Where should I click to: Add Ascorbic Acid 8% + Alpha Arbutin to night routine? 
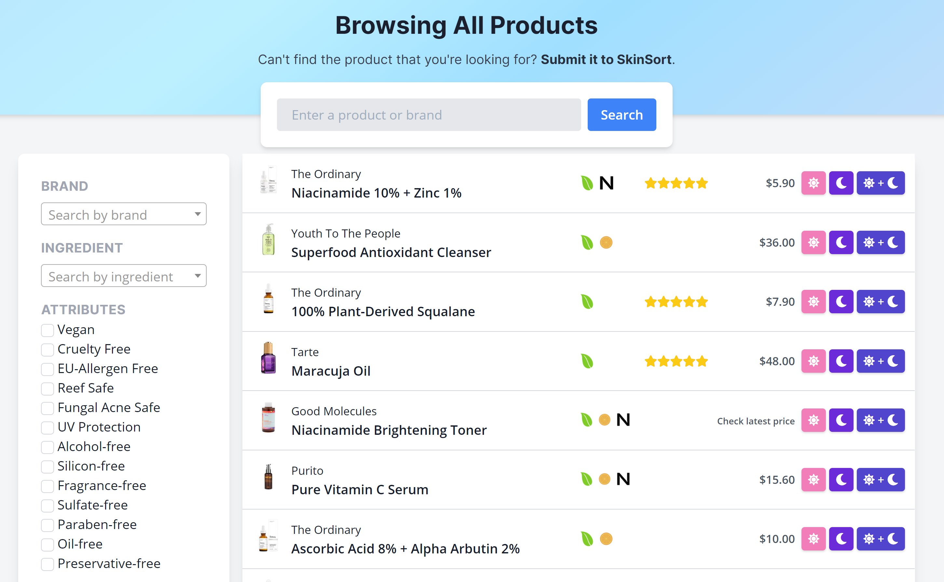(x=841, y=539)
